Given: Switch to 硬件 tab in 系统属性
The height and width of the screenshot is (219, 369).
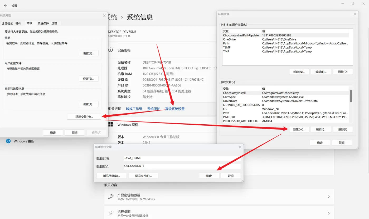Looking at the screenshot, I should [18, 23].
